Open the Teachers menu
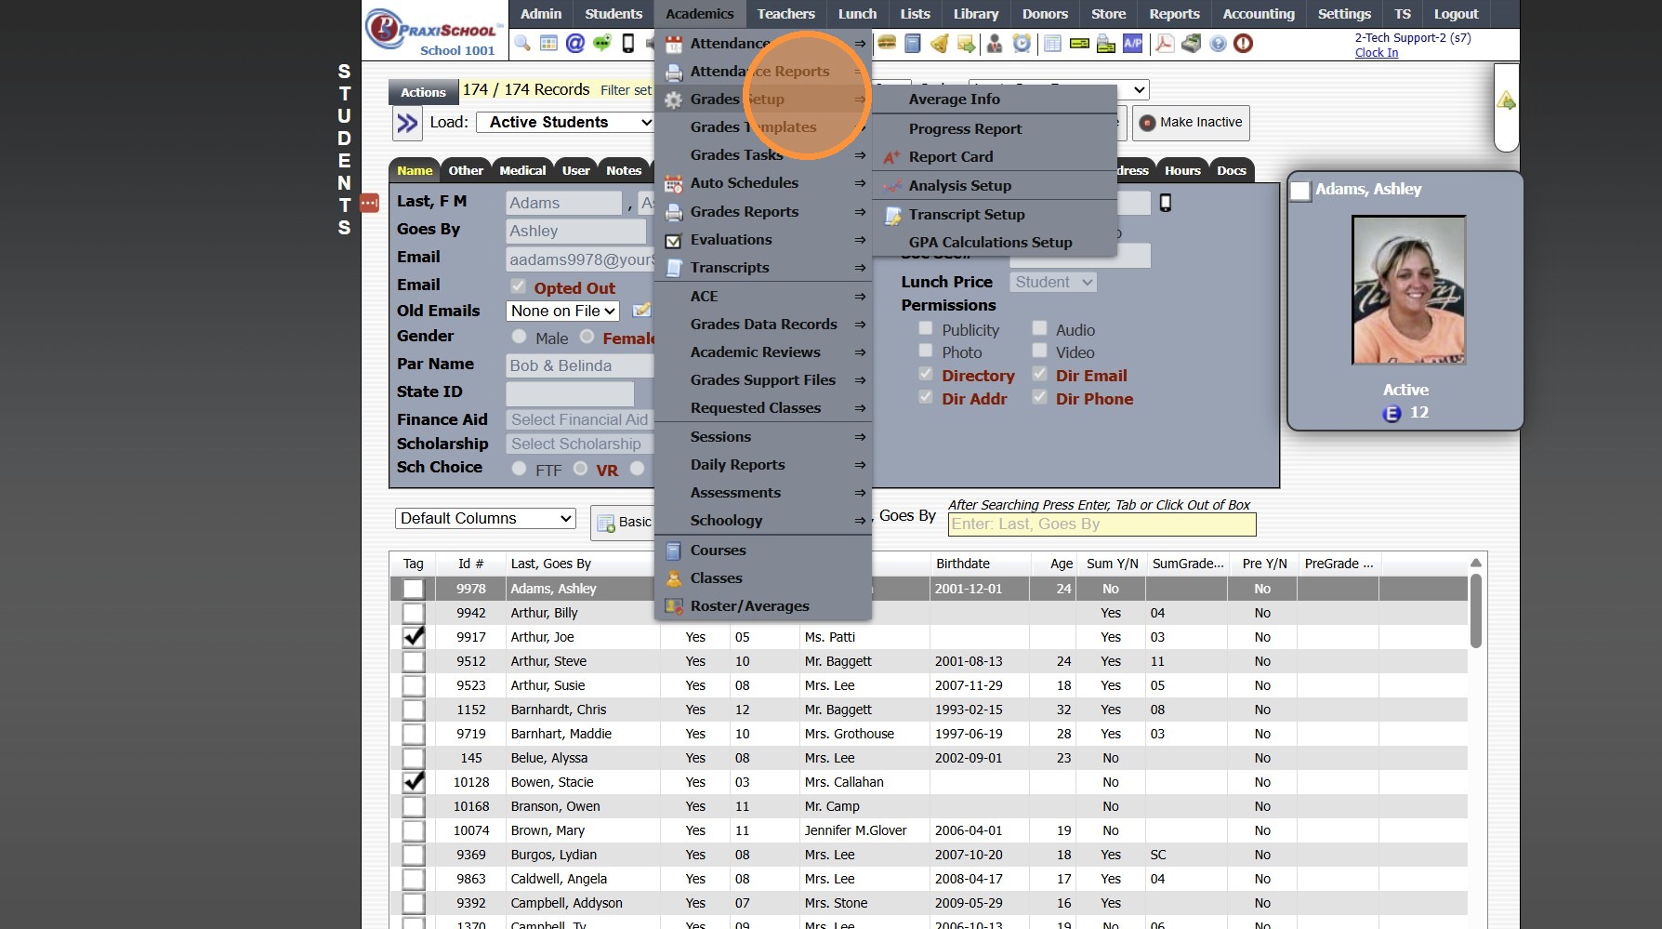 [x=785, y=14]
